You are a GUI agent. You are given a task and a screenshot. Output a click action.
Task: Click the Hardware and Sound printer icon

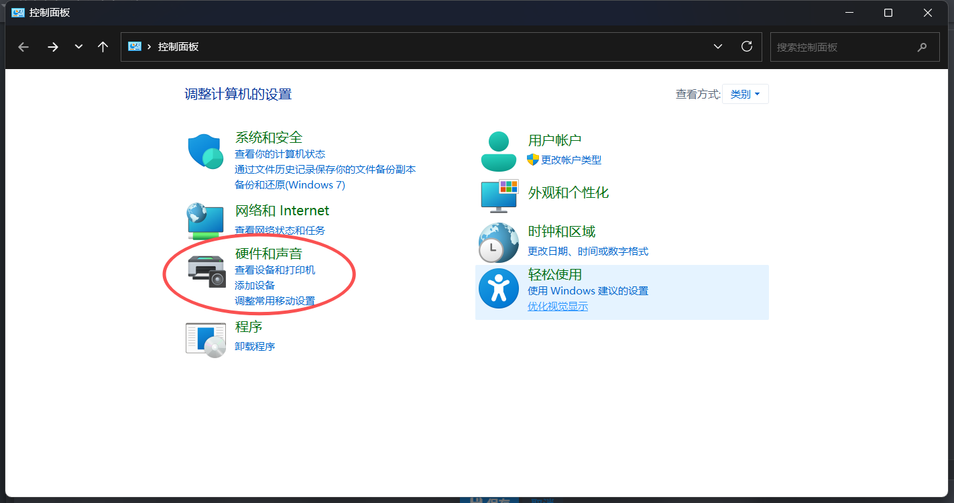(x=206, y=271)
